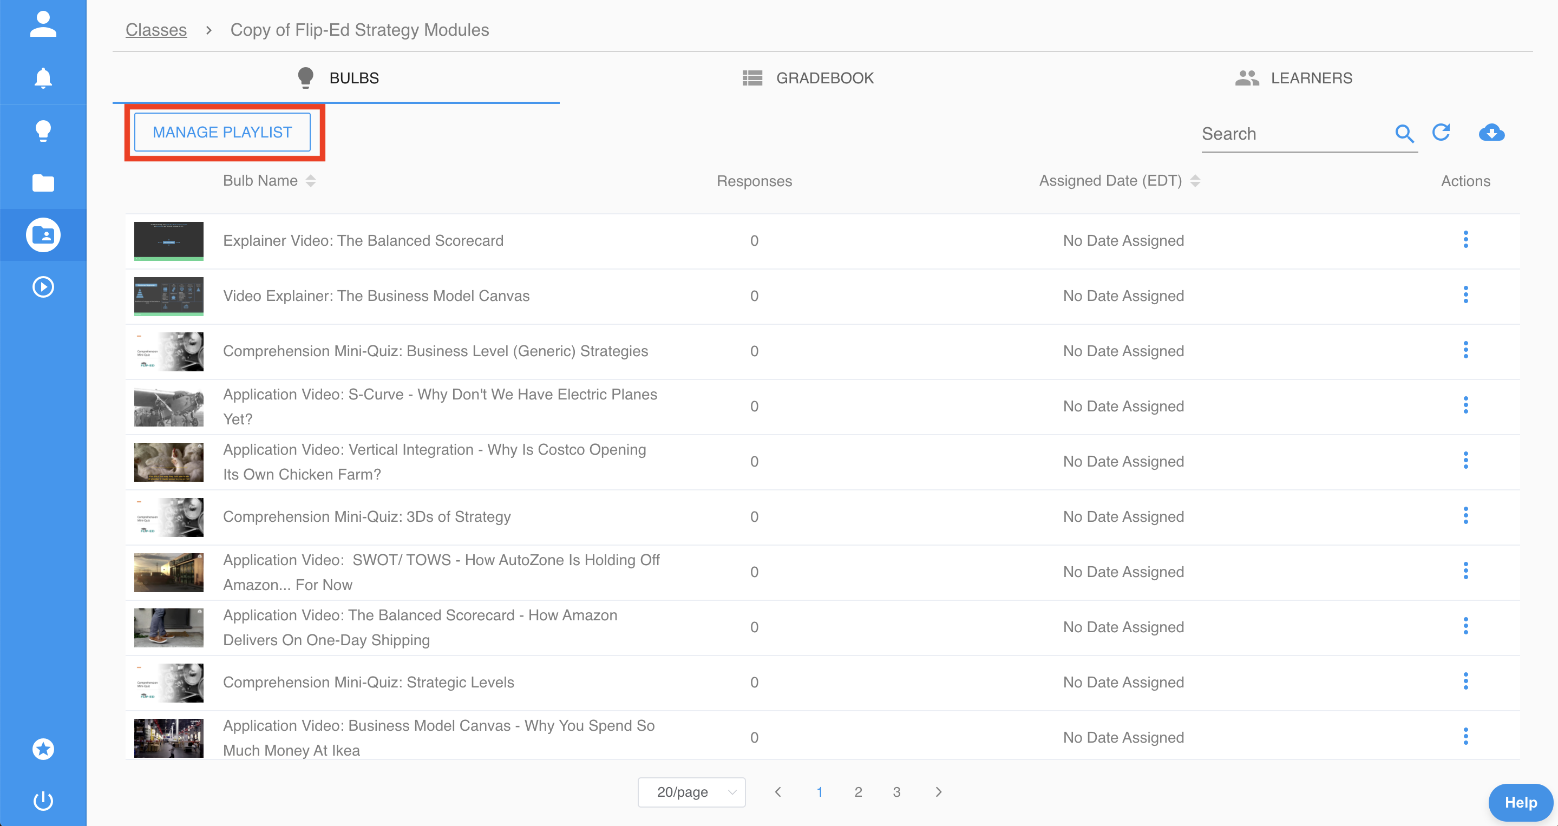1558x826 pixels.
Task: Click the power logout icon
Action: coord(43,801)
